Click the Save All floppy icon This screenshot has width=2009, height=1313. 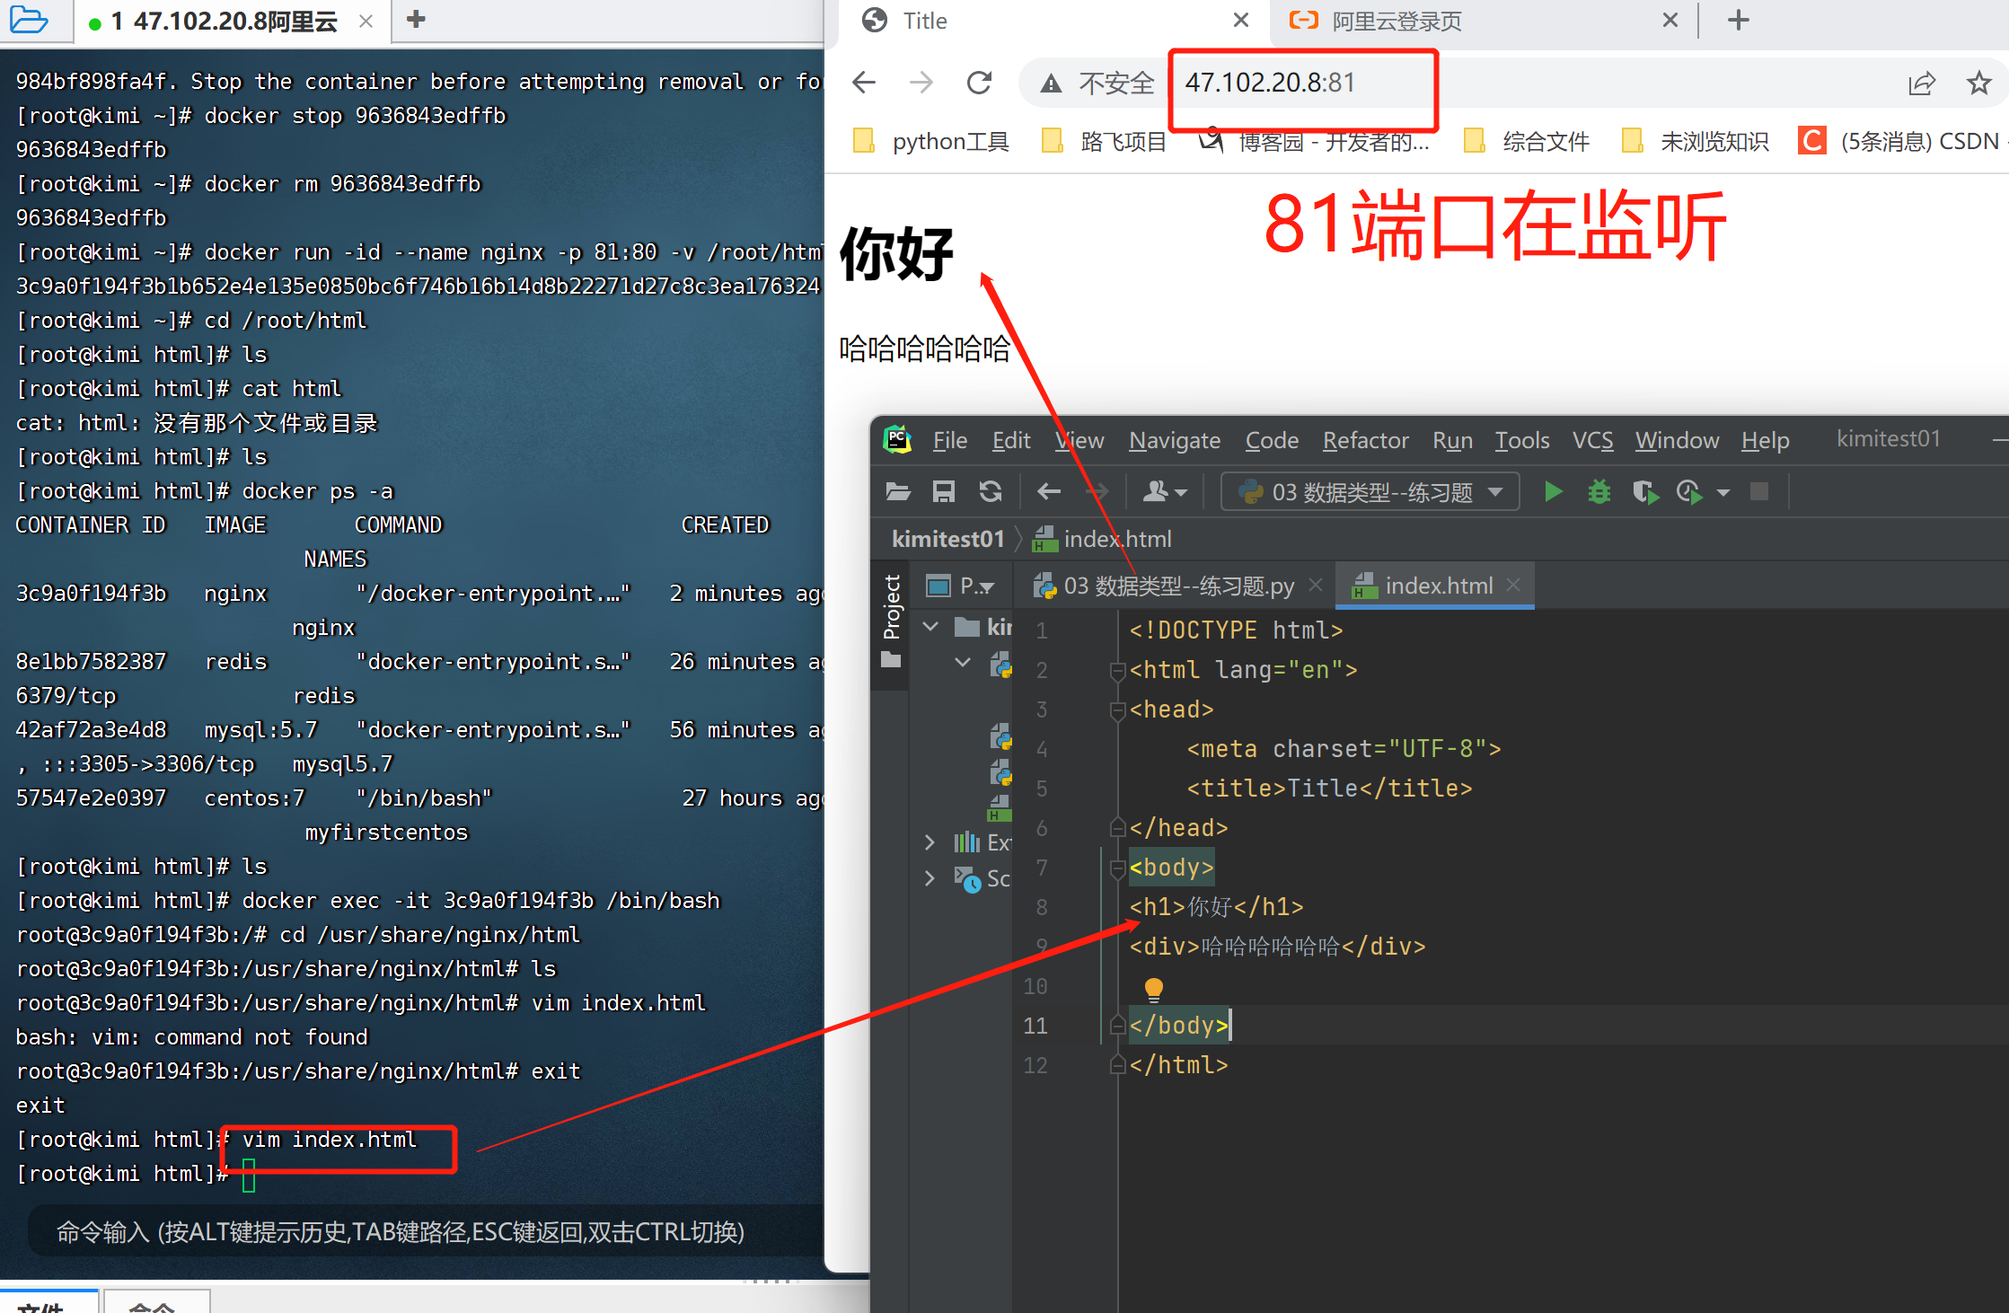943,492
